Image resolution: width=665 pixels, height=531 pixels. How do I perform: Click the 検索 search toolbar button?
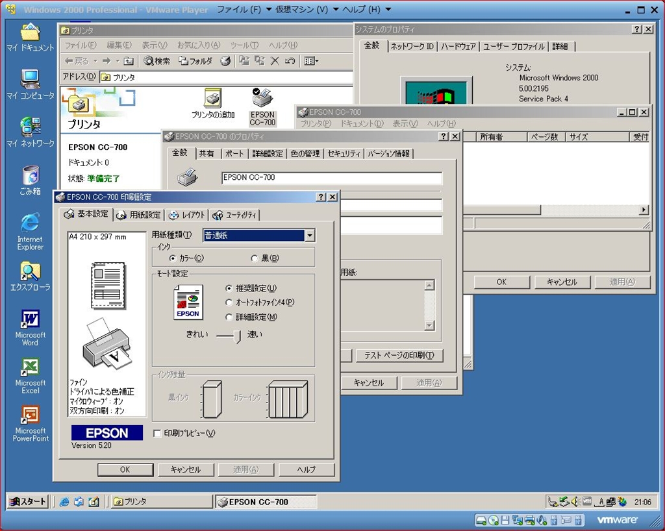pos(157,61)
